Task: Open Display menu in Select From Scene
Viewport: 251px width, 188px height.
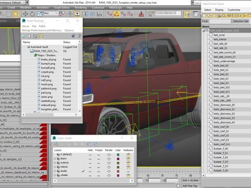Action: (x=220, y=10)
